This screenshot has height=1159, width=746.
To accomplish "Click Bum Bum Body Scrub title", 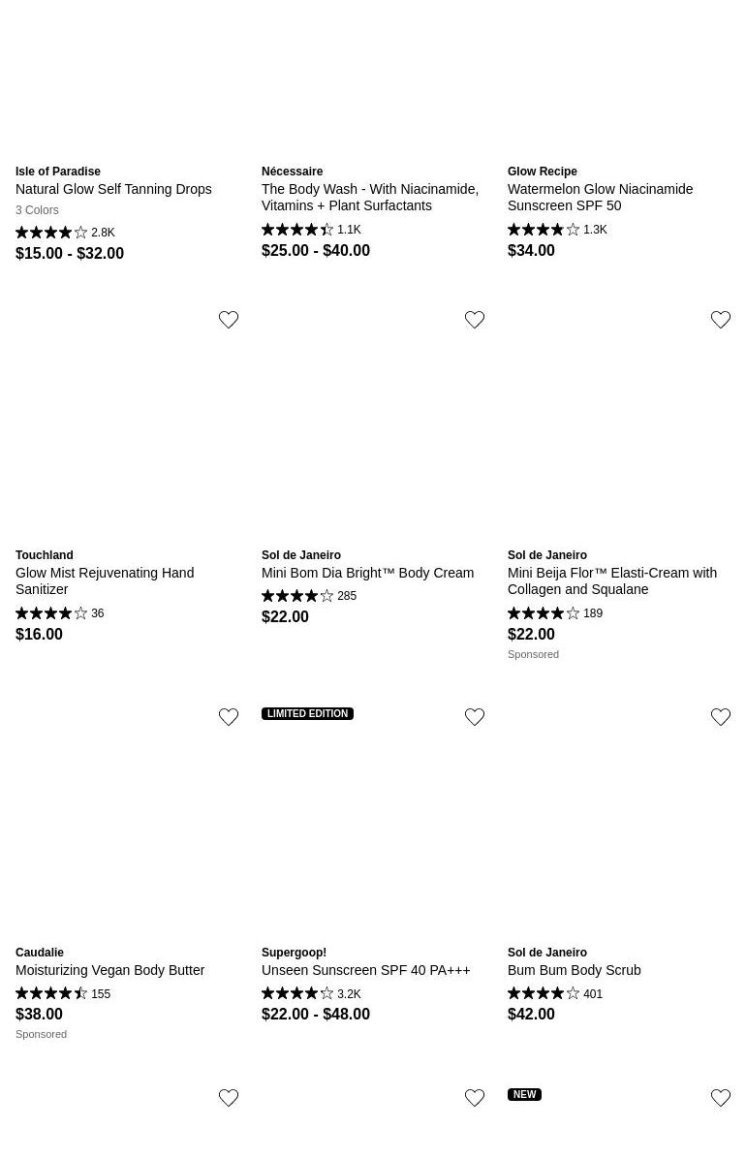I will click(574, 970).
